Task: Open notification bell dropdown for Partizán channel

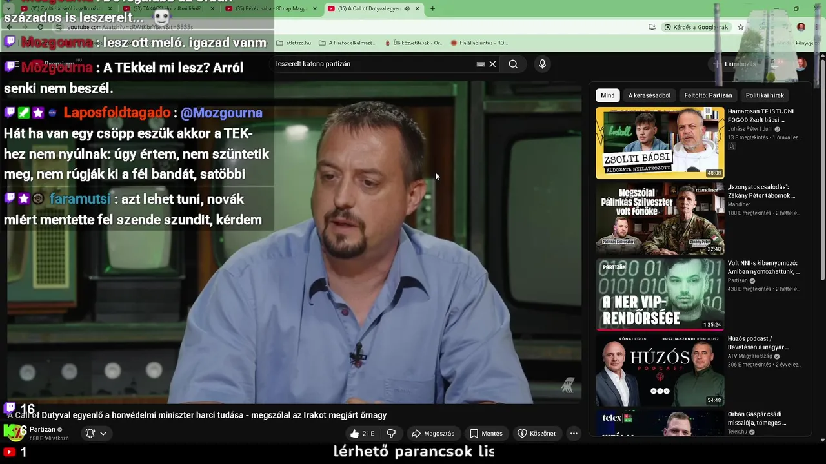Action: coord(96,434)
